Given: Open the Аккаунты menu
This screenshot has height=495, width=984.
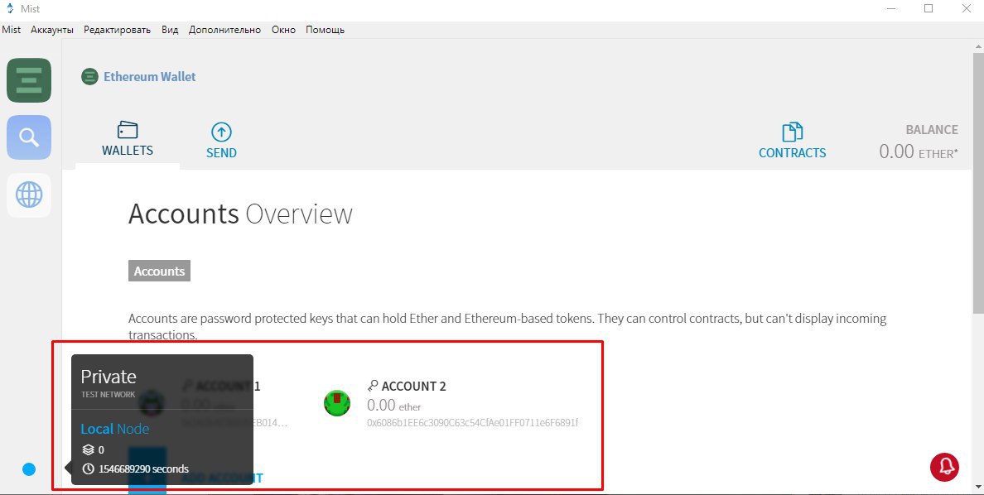Looking at the screenshot, I should (x=52, y=30).
